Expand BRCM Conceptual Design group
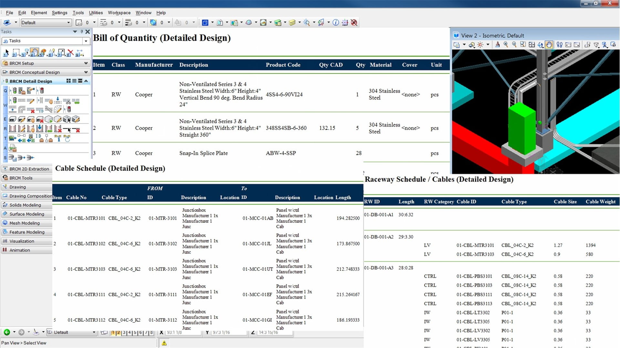The width and height of the screenshot is (620, 348). click(x=86, y=72)
